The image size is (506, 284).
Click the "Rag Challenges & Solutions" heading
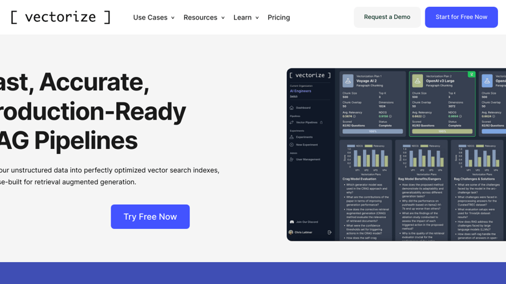474,179
